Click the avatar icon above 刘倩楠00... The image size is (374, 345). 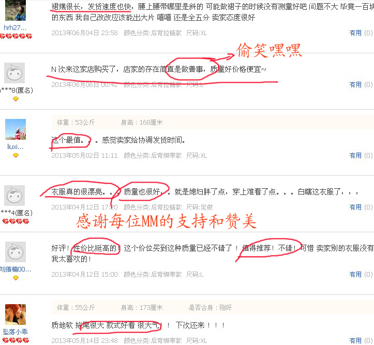tap(16, 252)
